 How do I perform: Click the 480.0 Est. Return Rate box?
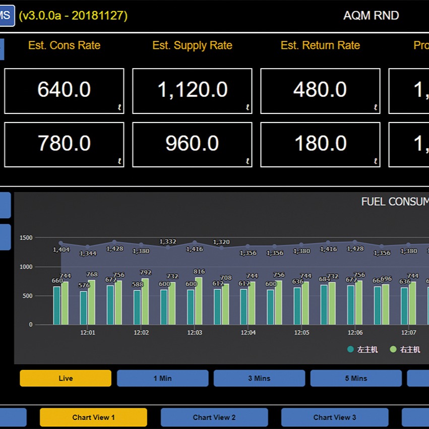point(320,91)
